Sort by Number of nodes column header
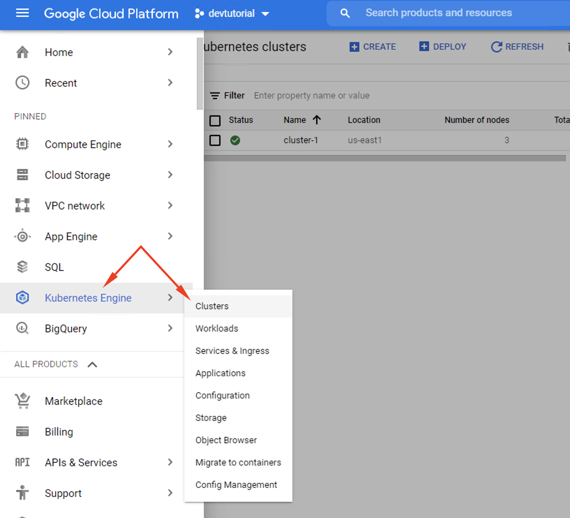The image size is (570, 518). [x=477, y=120]
